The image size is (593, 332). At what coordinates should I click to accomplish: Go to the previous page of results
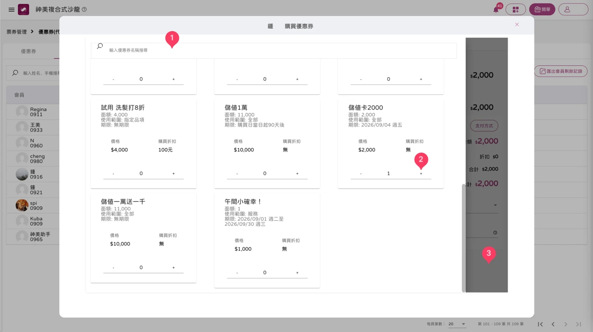coord(553,324)
